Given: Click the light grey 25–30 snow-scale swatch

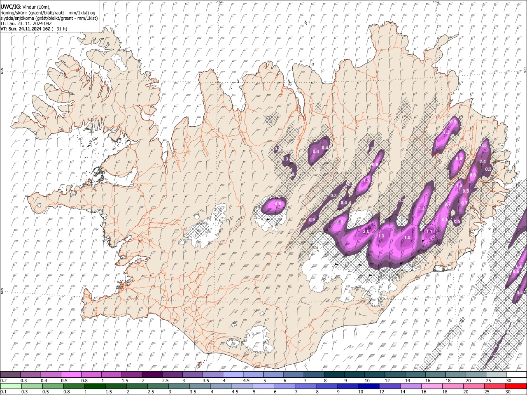Looking at the screenshot, I should (496, 374).
